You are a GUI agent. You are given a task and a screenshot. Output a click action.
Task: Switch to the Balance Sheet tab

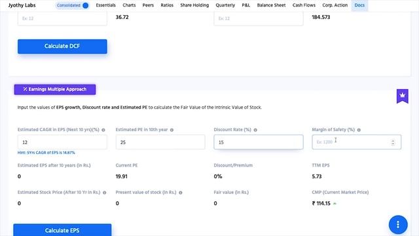pyautogui.click(x=271, y=5)
